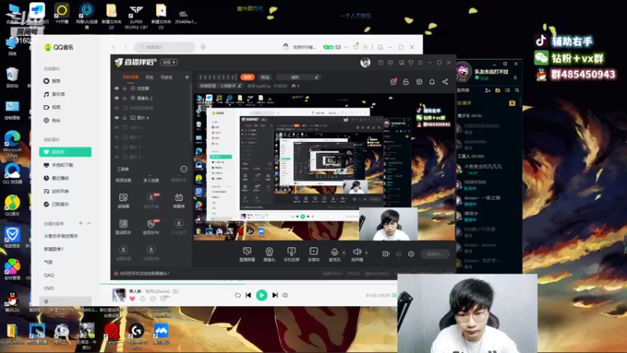627x353 pixels.
Task: Collapse the 工具人 friend group in QQ
Action: pos(471,156)
